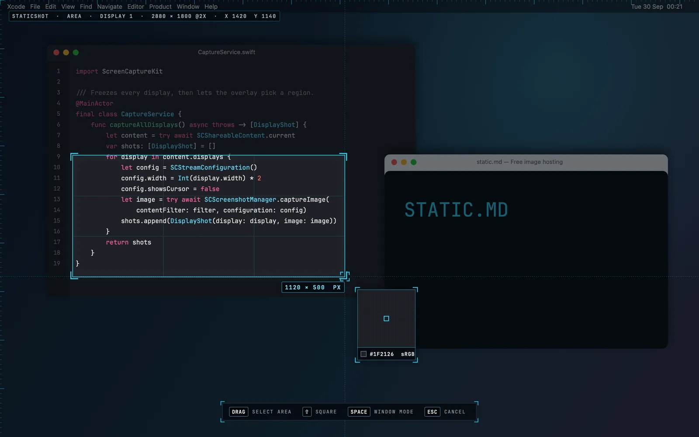This screenshot has height=437, width=699.
Task: Click the #1F2126 hex value
Action: 382,354
